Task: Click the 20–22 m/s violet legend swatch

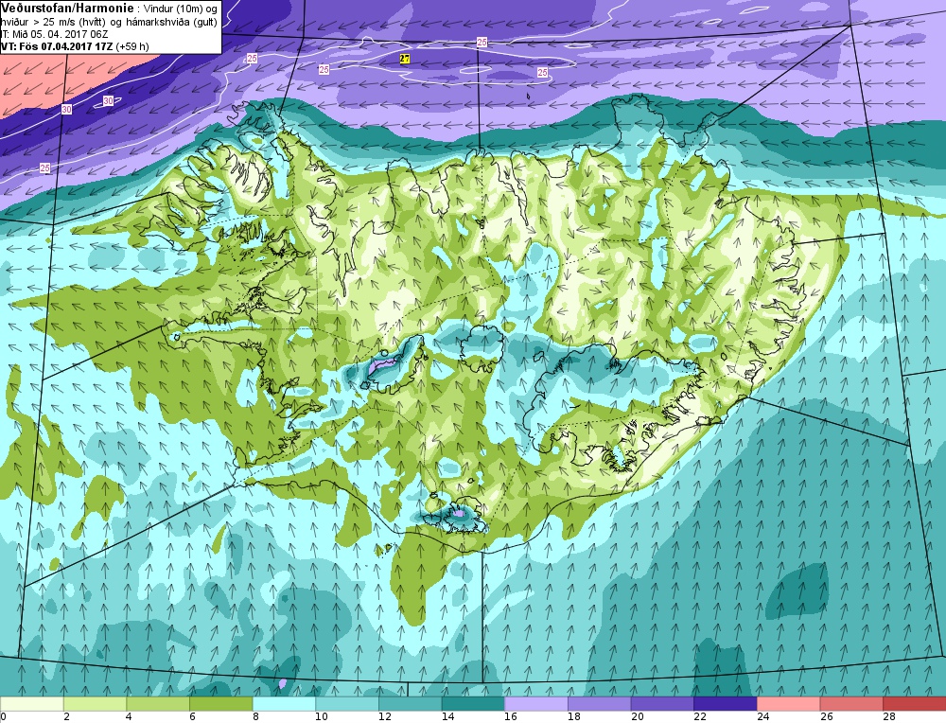Action: tap(662, 704)
